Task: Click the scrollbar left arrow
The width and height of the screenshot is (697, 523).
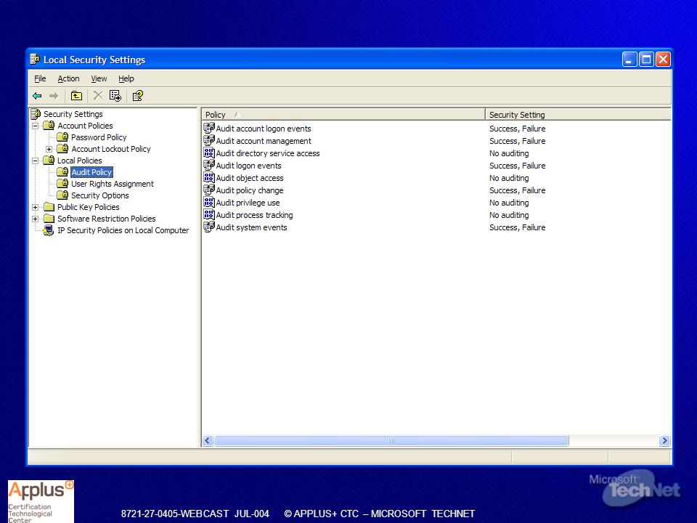Action: (207, 441)
